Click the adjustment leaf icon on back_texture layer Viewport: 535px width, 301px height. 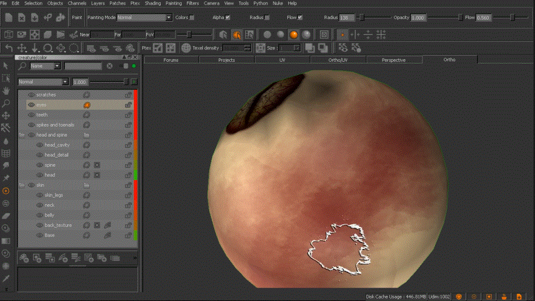click(x=108, y=225)
